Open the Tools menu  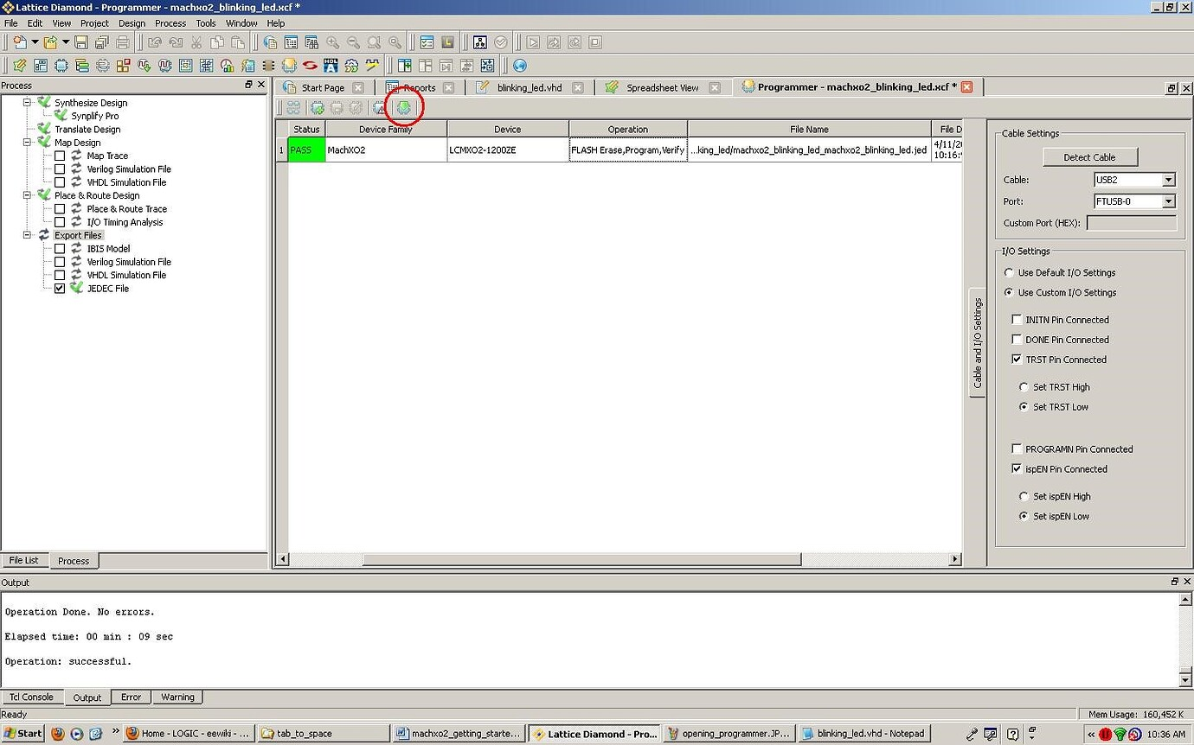click(x=206, y=23)
